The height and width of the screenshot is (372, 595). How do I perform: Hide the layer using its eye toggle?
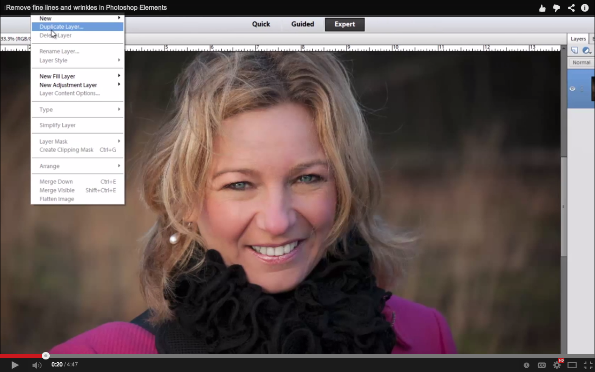[x=573, y=88]
